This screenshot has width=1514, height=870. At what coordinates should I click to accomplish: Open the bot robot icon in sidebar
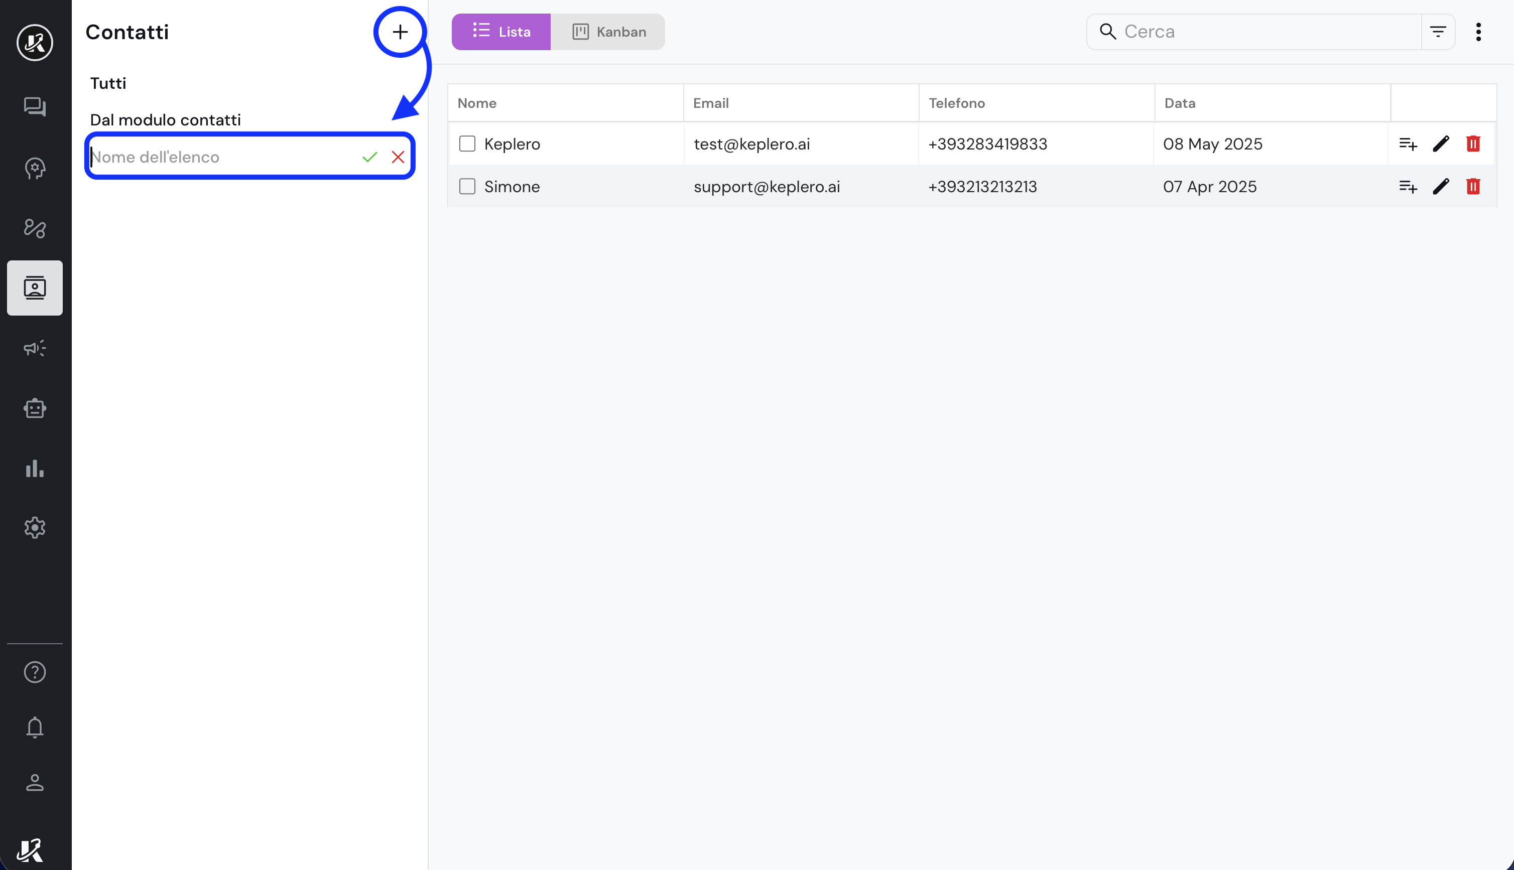coord(35,409)
